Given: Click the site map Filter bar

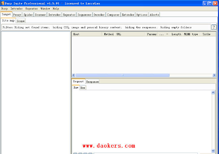Looking at the screenshot, I should click(x=106, y=27).
